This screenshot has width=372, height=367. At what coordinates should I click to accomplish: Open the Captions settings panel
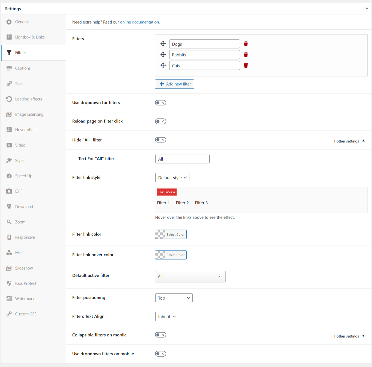tap(23, 68)
